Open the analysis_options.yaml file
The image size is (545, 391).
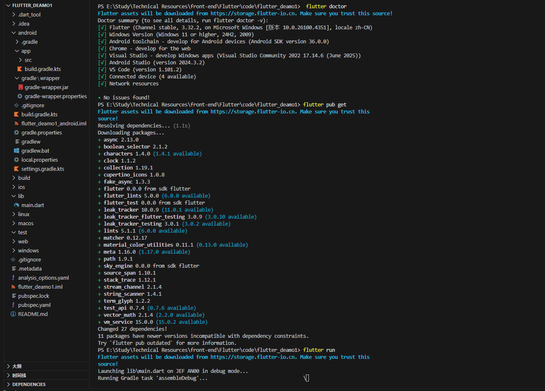(43, 278)
